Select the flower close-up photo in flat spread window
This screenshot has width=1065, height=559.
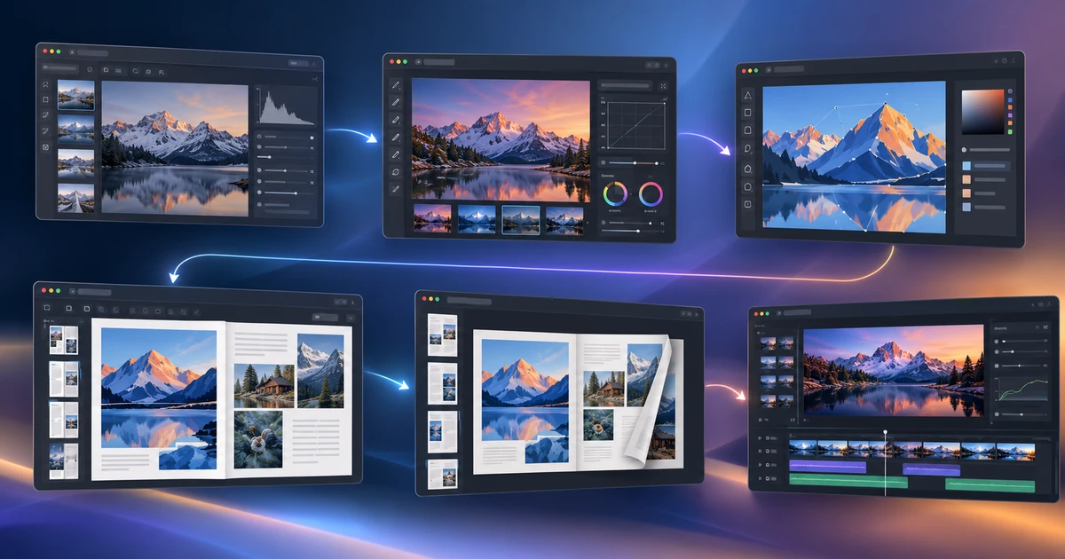click(x=258, y=439)
